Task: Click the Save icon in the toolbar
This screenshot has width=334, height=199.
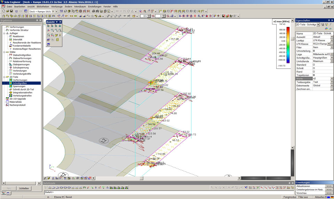Action: tap(11, 11)
